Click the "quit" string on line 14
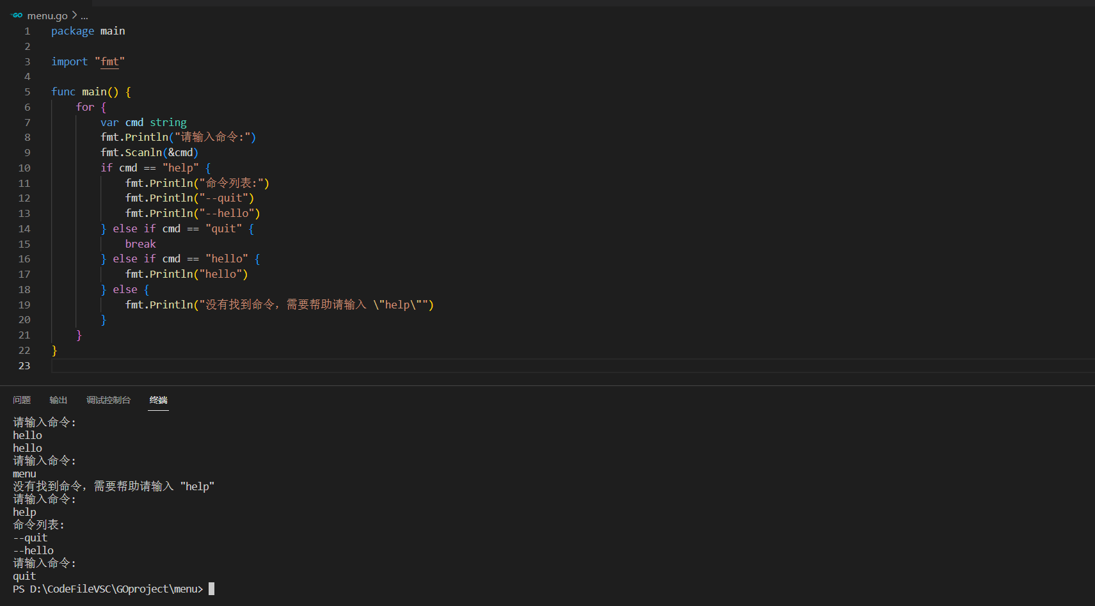This screenshot has height=606, width=1095. 224,228
